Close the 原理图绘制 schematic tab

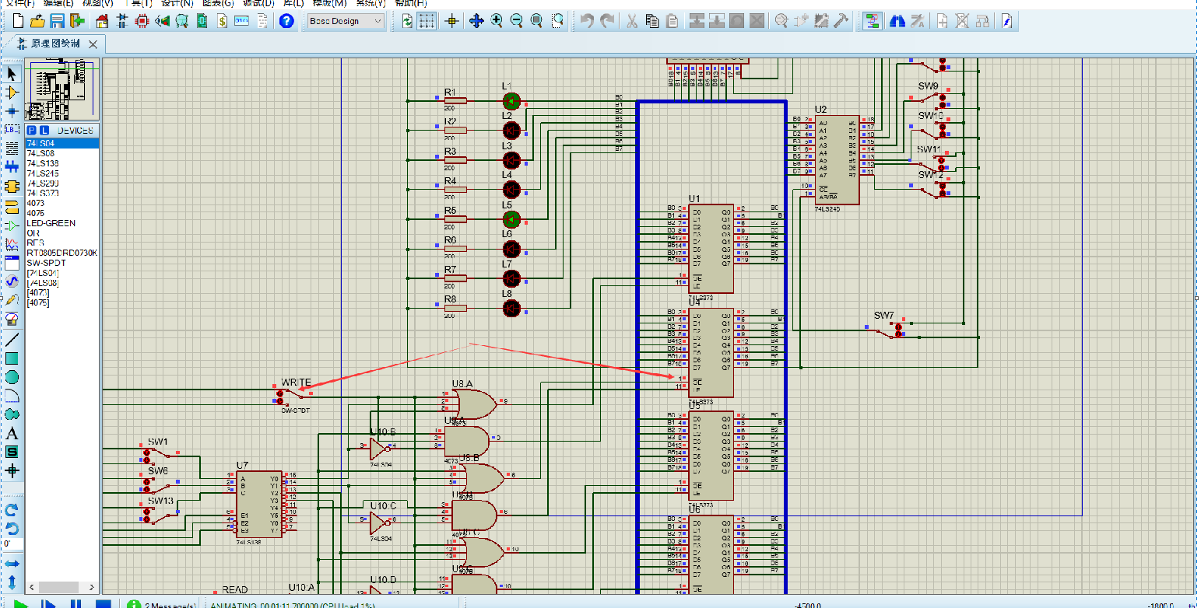point(93,44)
